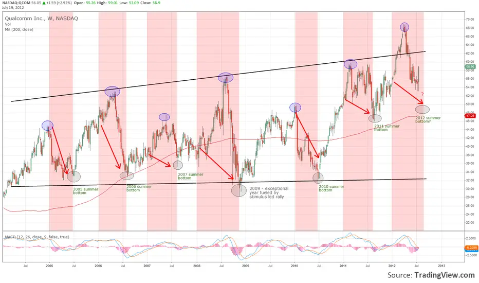
Task: Click the 2005 year label on time axis
Action: click(x=49, y=266)
